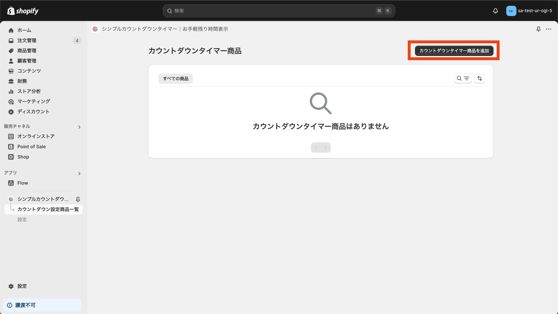Open the Flow app
The image size is (558, 314).
point(22,183)
